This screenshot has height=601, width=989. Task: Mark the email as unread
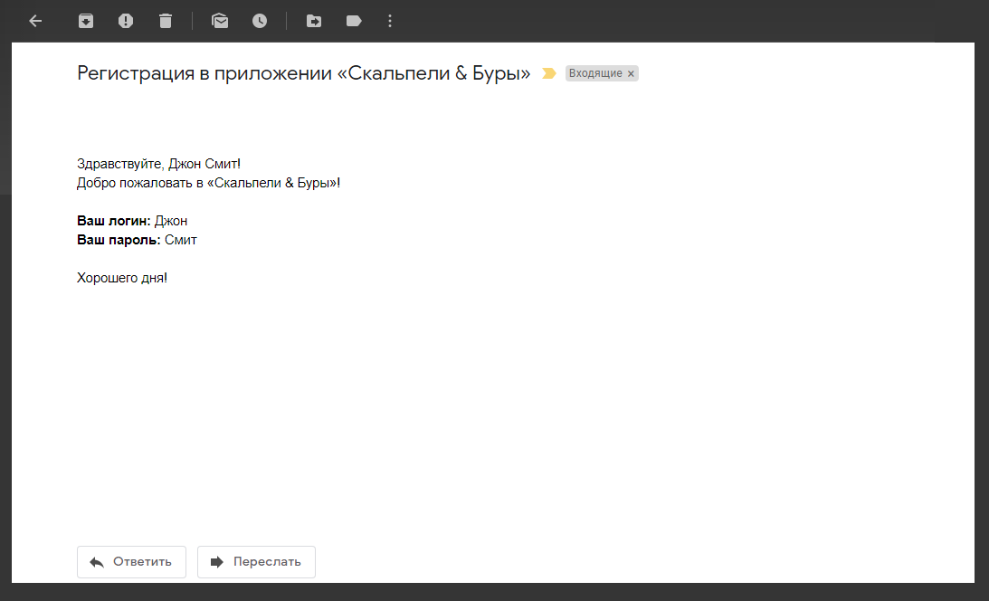pyautogui.click(x=220, y=21)
